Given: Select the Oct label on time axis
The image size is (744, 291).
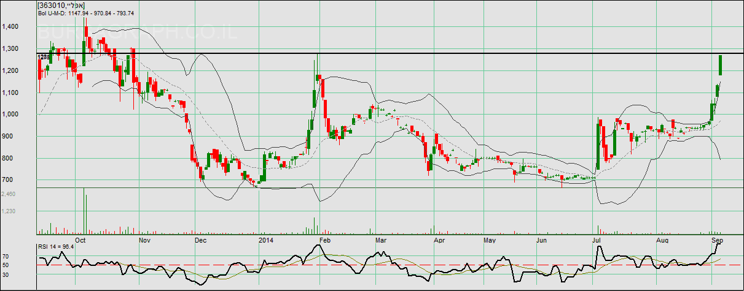Looking at the screenshot, I should coord(80,240).
